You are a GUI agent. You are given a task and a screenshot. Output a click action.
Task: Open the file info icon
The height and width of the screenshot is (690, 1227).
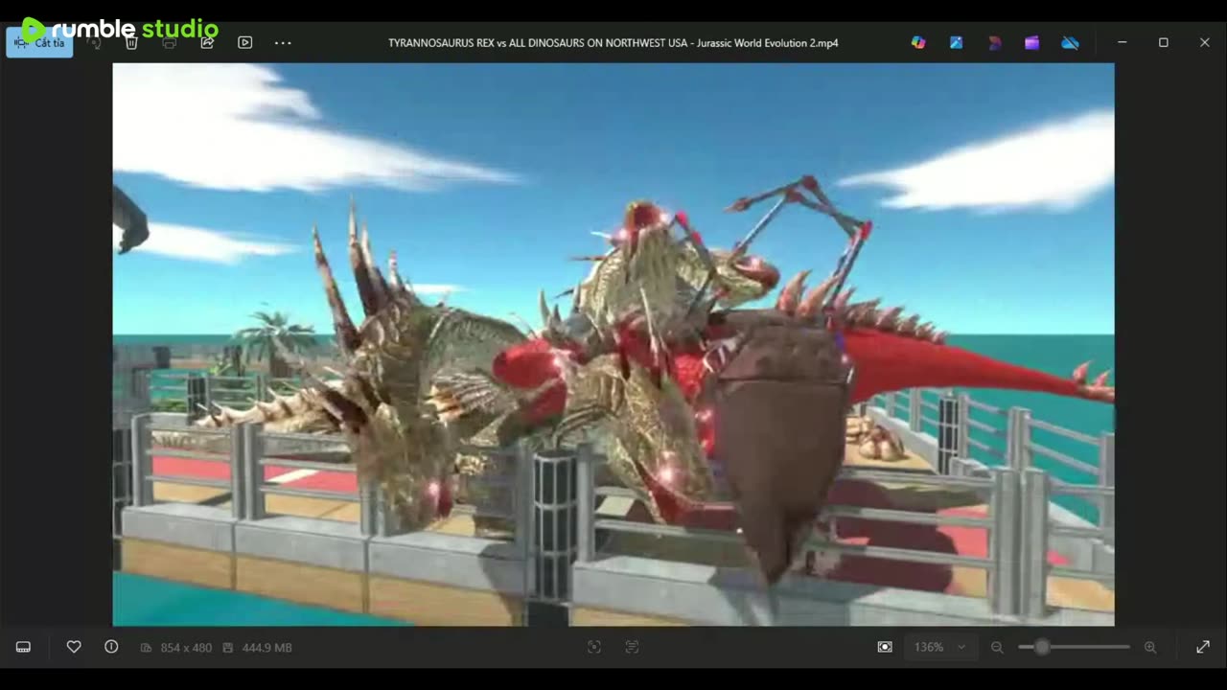(x=111, y=648)
